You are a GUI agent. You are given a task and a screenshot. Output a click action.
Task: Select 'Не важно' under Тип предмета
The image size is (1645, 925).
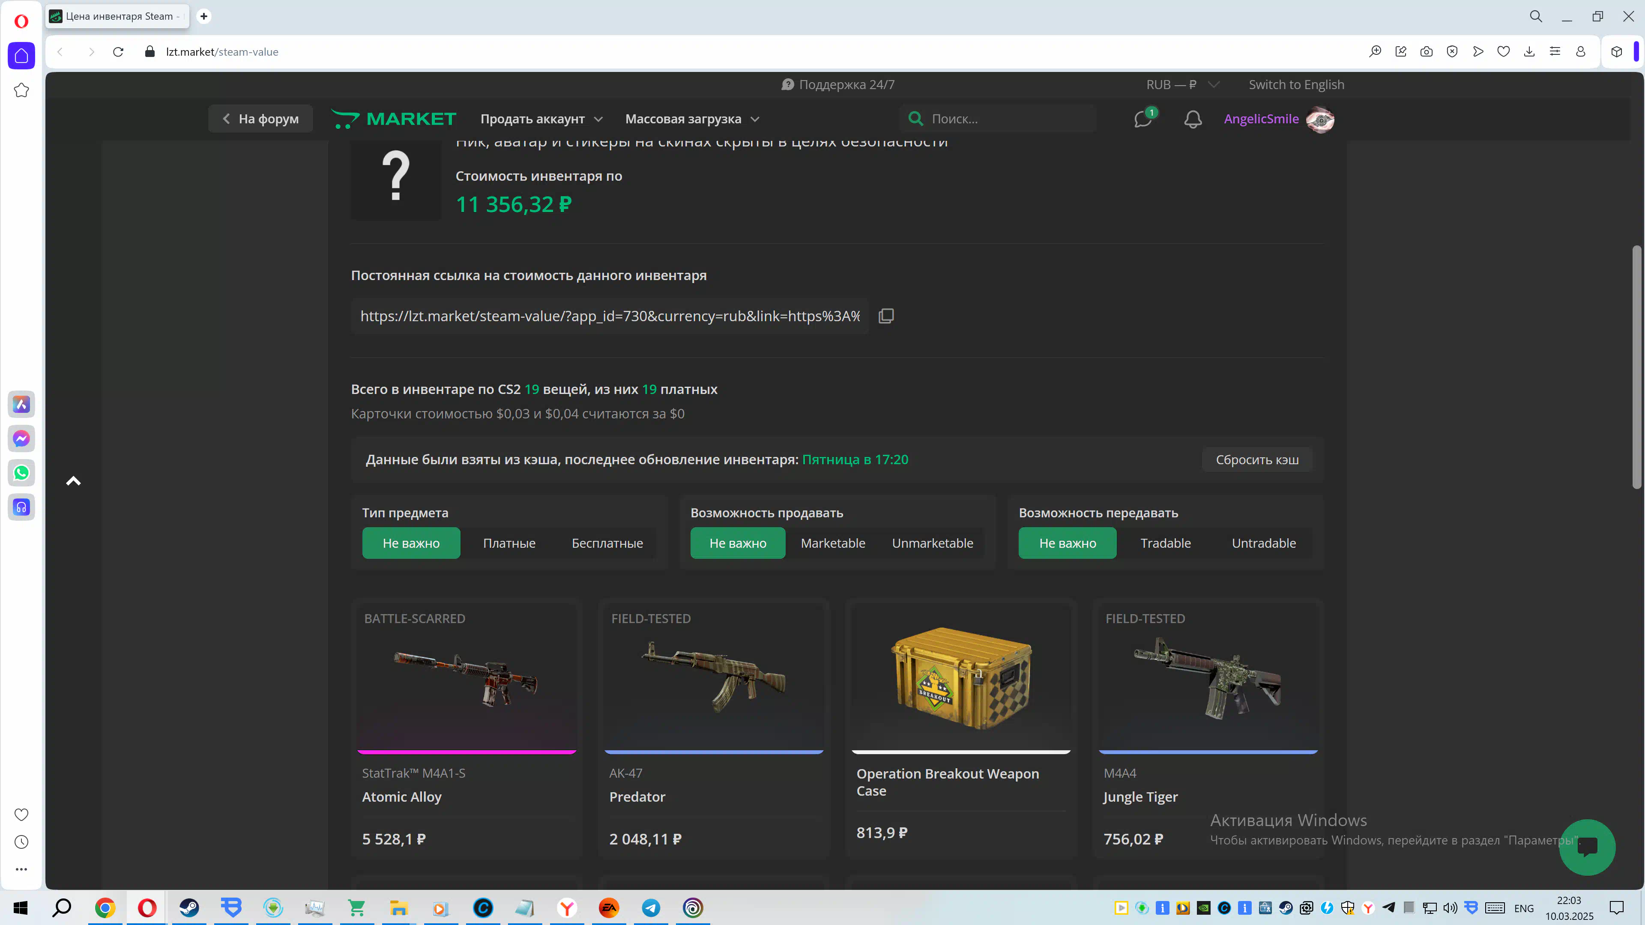coord(411,543)
